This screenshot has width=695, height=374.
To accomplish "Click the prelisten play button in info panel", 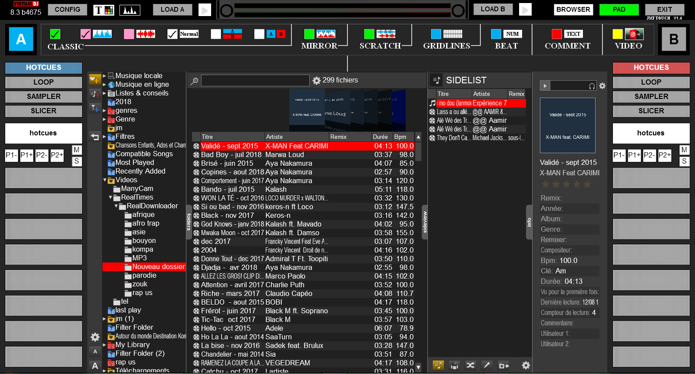I will [x=545, y=86].
